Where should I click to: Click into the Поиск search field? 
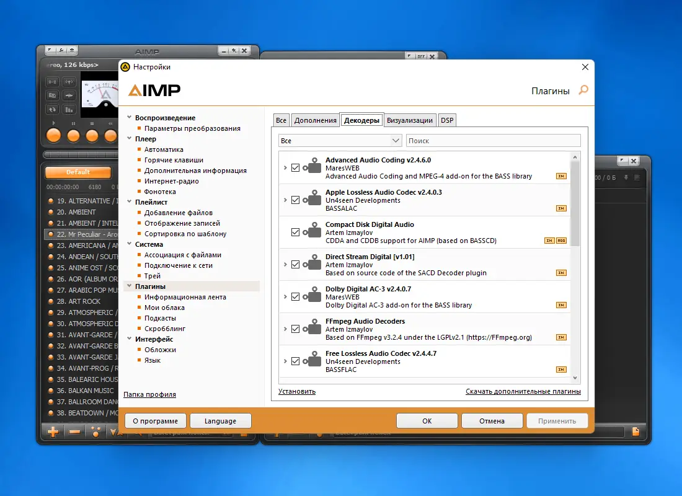point(494,141)
